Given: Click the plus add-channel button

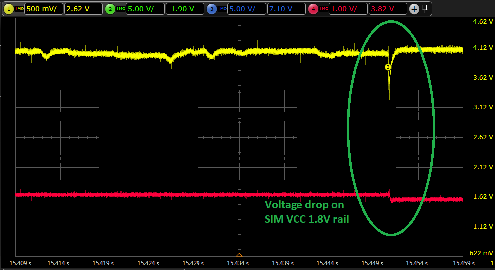Looking at the screenshot, I should point(414,9).
